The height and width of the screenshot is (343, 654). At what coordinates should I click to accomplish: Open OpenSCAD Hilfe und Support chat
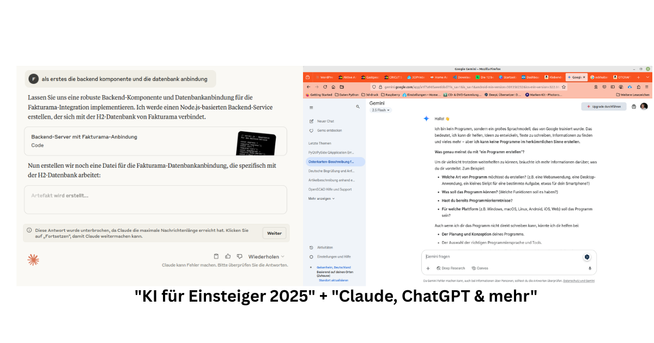[x=330, y=189]
